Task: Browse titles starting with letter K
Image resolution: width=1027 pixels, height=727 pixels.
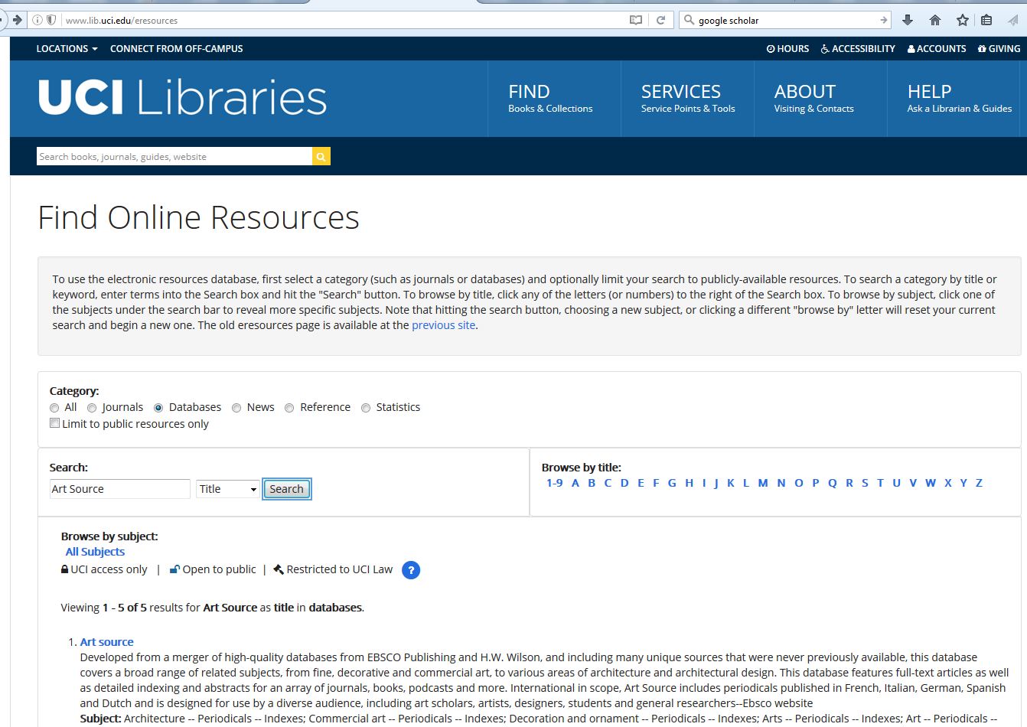Action: [x=731, y=483]
